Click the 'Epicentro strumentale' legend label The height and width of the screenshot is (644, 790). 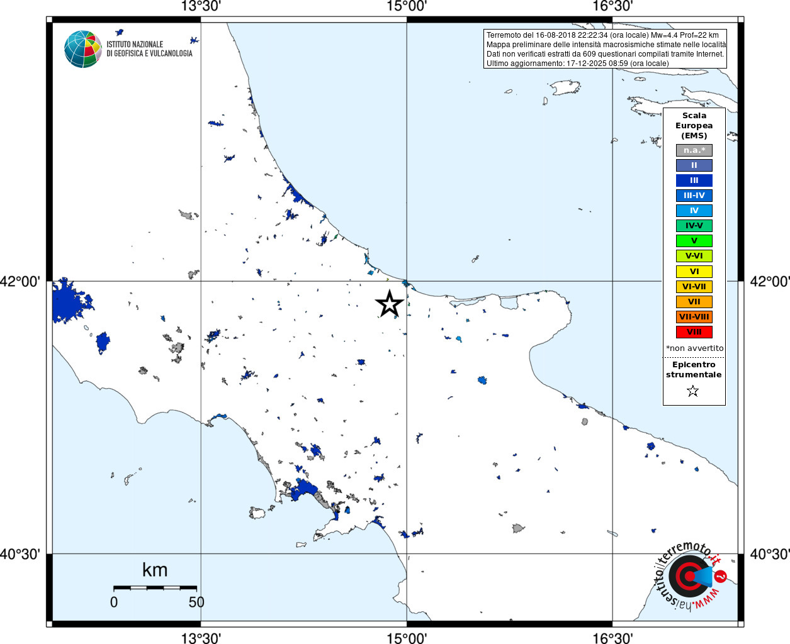tap(694, 370)
